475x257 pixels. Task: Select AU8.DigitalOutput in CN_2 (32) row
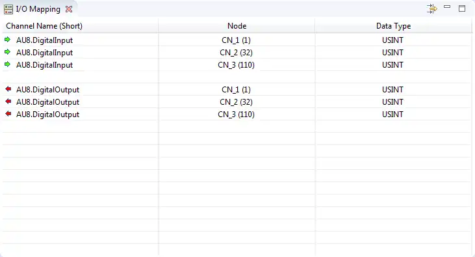point(48,102)
